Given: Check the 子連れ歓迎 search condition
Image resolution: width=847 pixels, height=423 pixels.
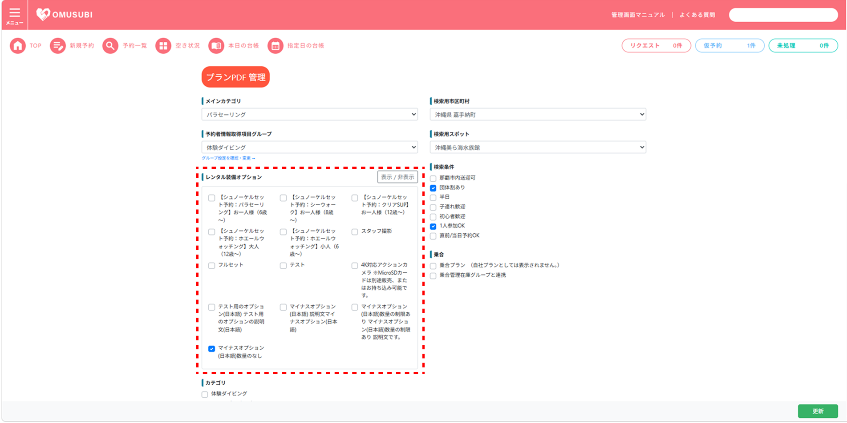Looking at the screenshot, I should pos(433,208).
